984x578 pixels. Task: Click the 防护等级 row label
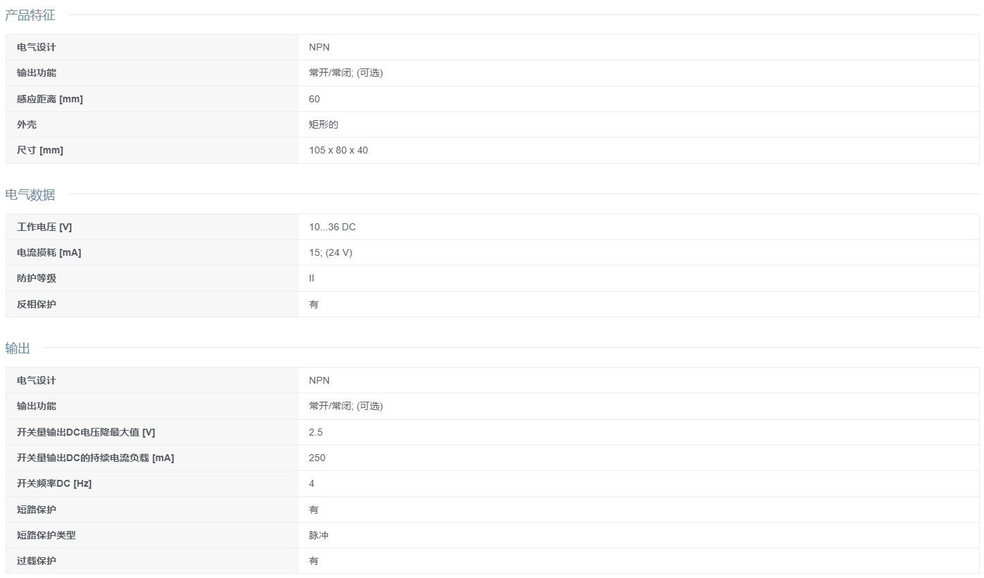tap(37, 278)
